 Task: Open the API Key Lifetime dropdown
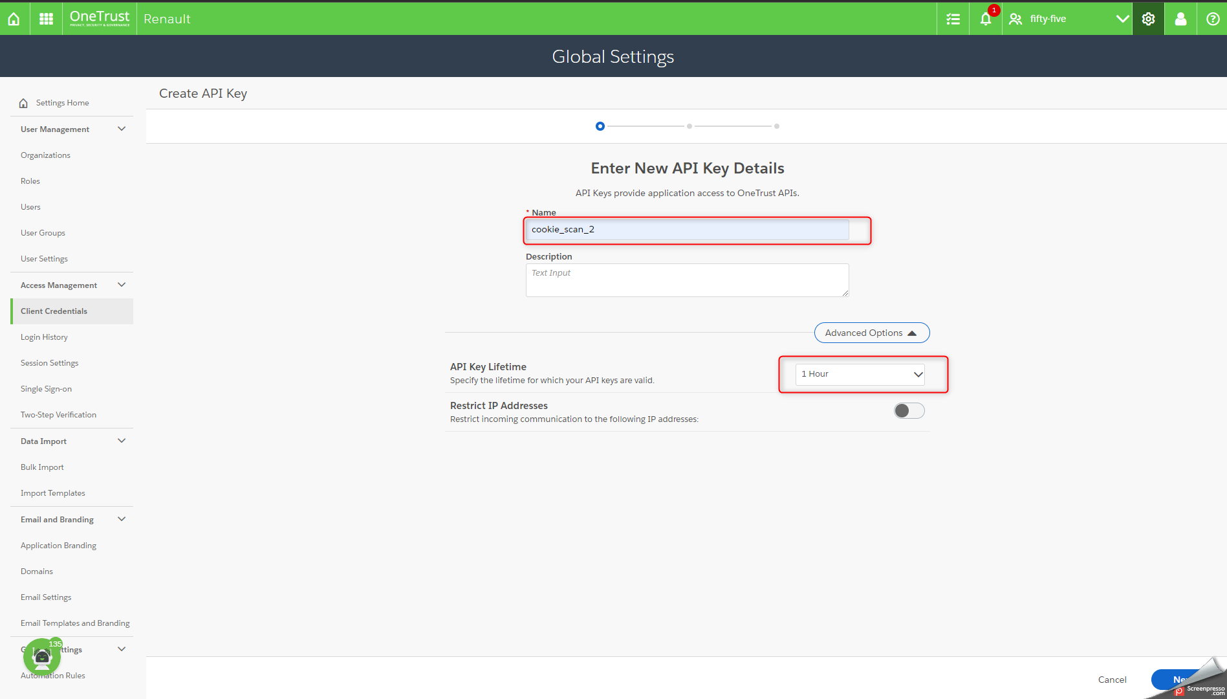click(x=860, y=374)
